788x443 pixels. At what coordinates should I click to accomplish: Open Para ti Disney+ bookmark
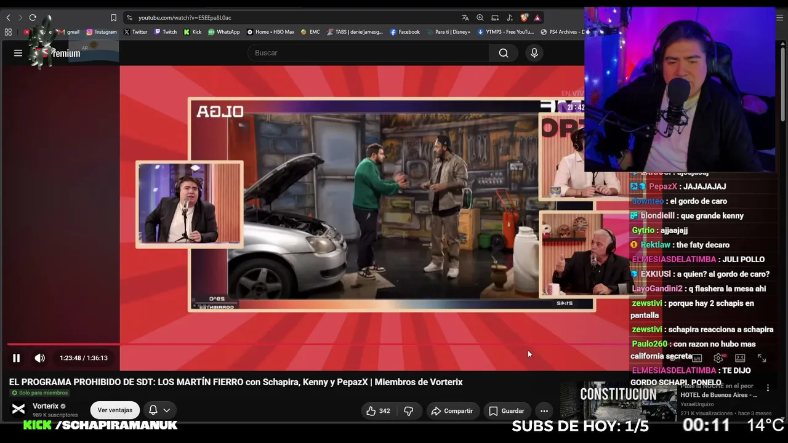(x=448, y=32)
